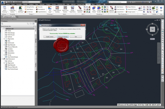
Task: Switch to the Annotate ribbon tab
Action: coord(19,4)
